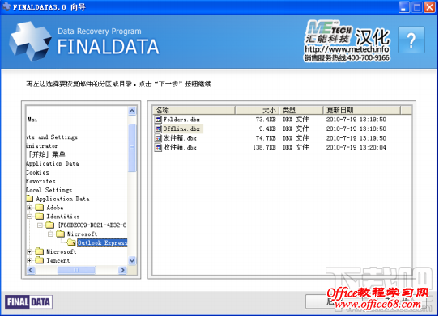Select the Offline.dbx file icon
Image resolution: width=439 pixels, height=316 pixels.
[158, 129]
